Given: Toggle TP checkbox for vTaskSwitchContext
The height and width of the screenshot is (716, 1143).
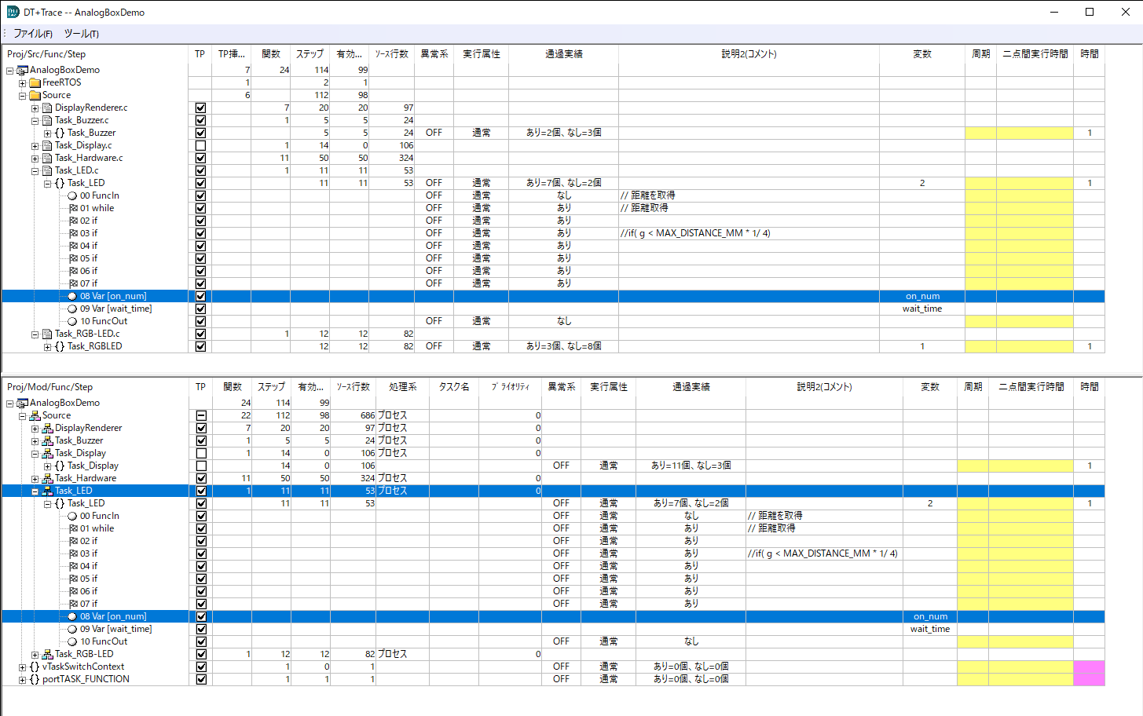Looking at the screenshot, I should [201, 667].
